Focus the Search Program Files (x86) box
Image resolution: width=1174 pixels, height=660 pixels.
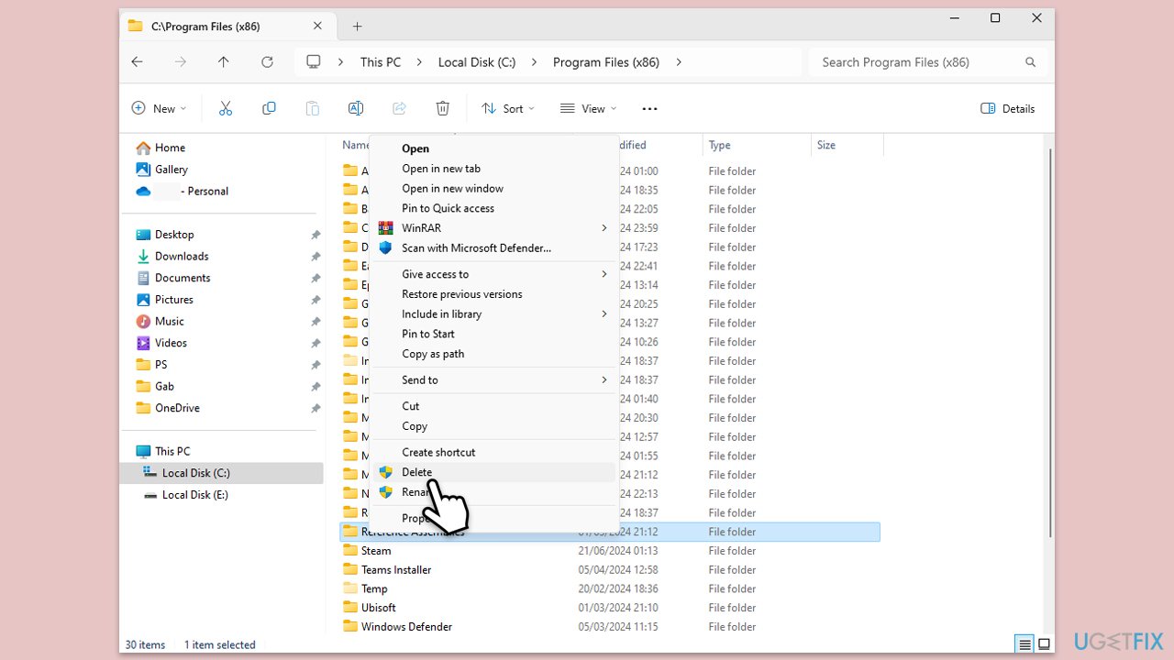[x=926, y=62]
